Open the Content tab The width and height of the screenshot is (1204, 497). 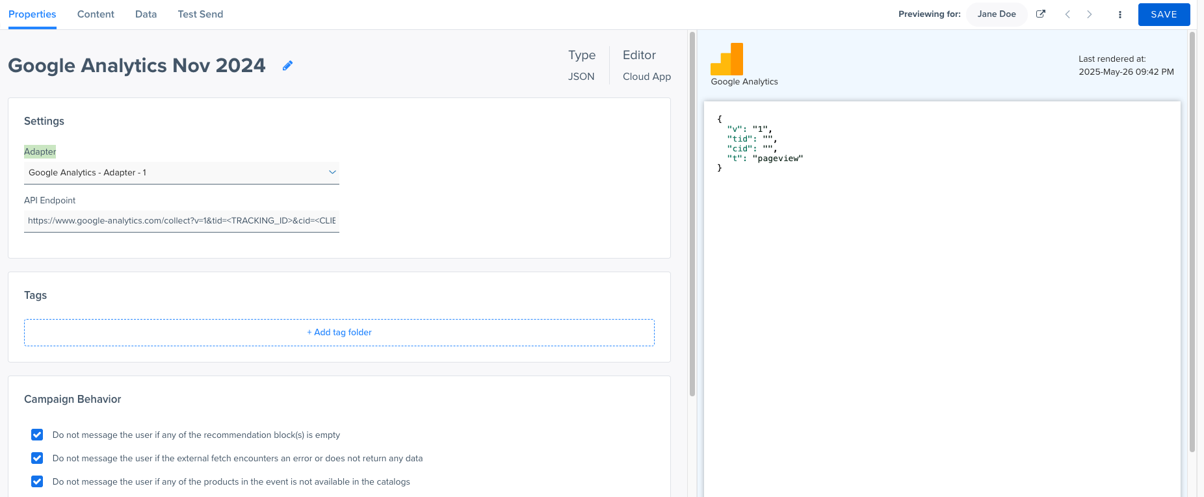[x=96, y=14]
